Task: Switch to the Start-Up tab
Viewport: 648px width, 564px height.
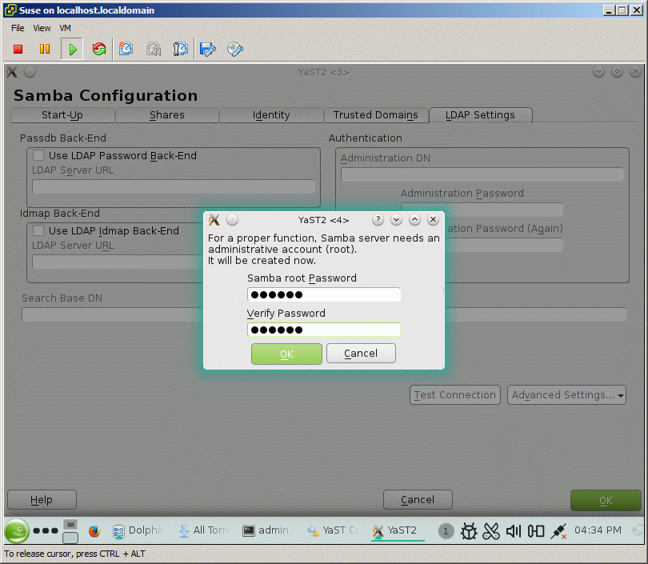Action: click(62, 115)
